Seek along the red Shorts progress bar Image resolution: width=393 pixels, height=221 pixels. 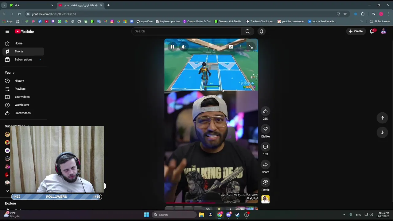pos(211,203)
